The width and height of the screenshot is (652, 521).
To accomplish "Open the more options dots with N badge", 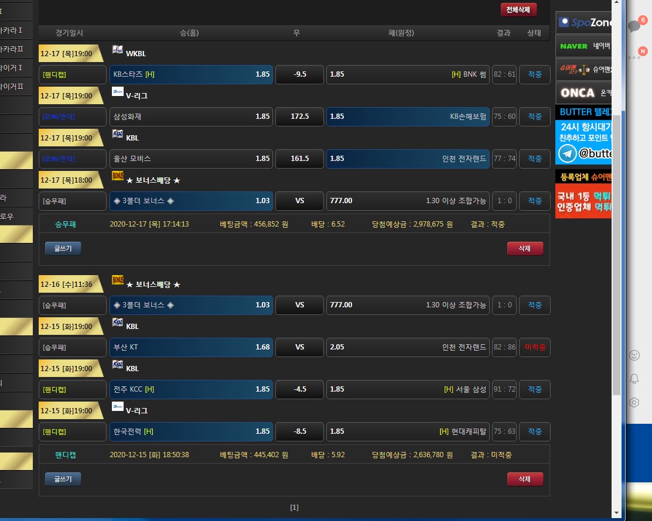I will click(x=634, y=57).
